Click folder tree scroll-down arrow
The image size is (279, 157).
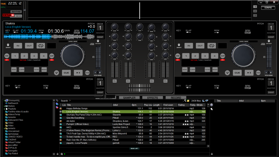click(x=54, y=154)
